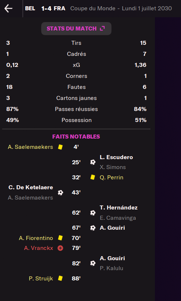181x301 pixels.
Task: Click the BEL team abbreviation in header
Action: (x=30, y=8)
